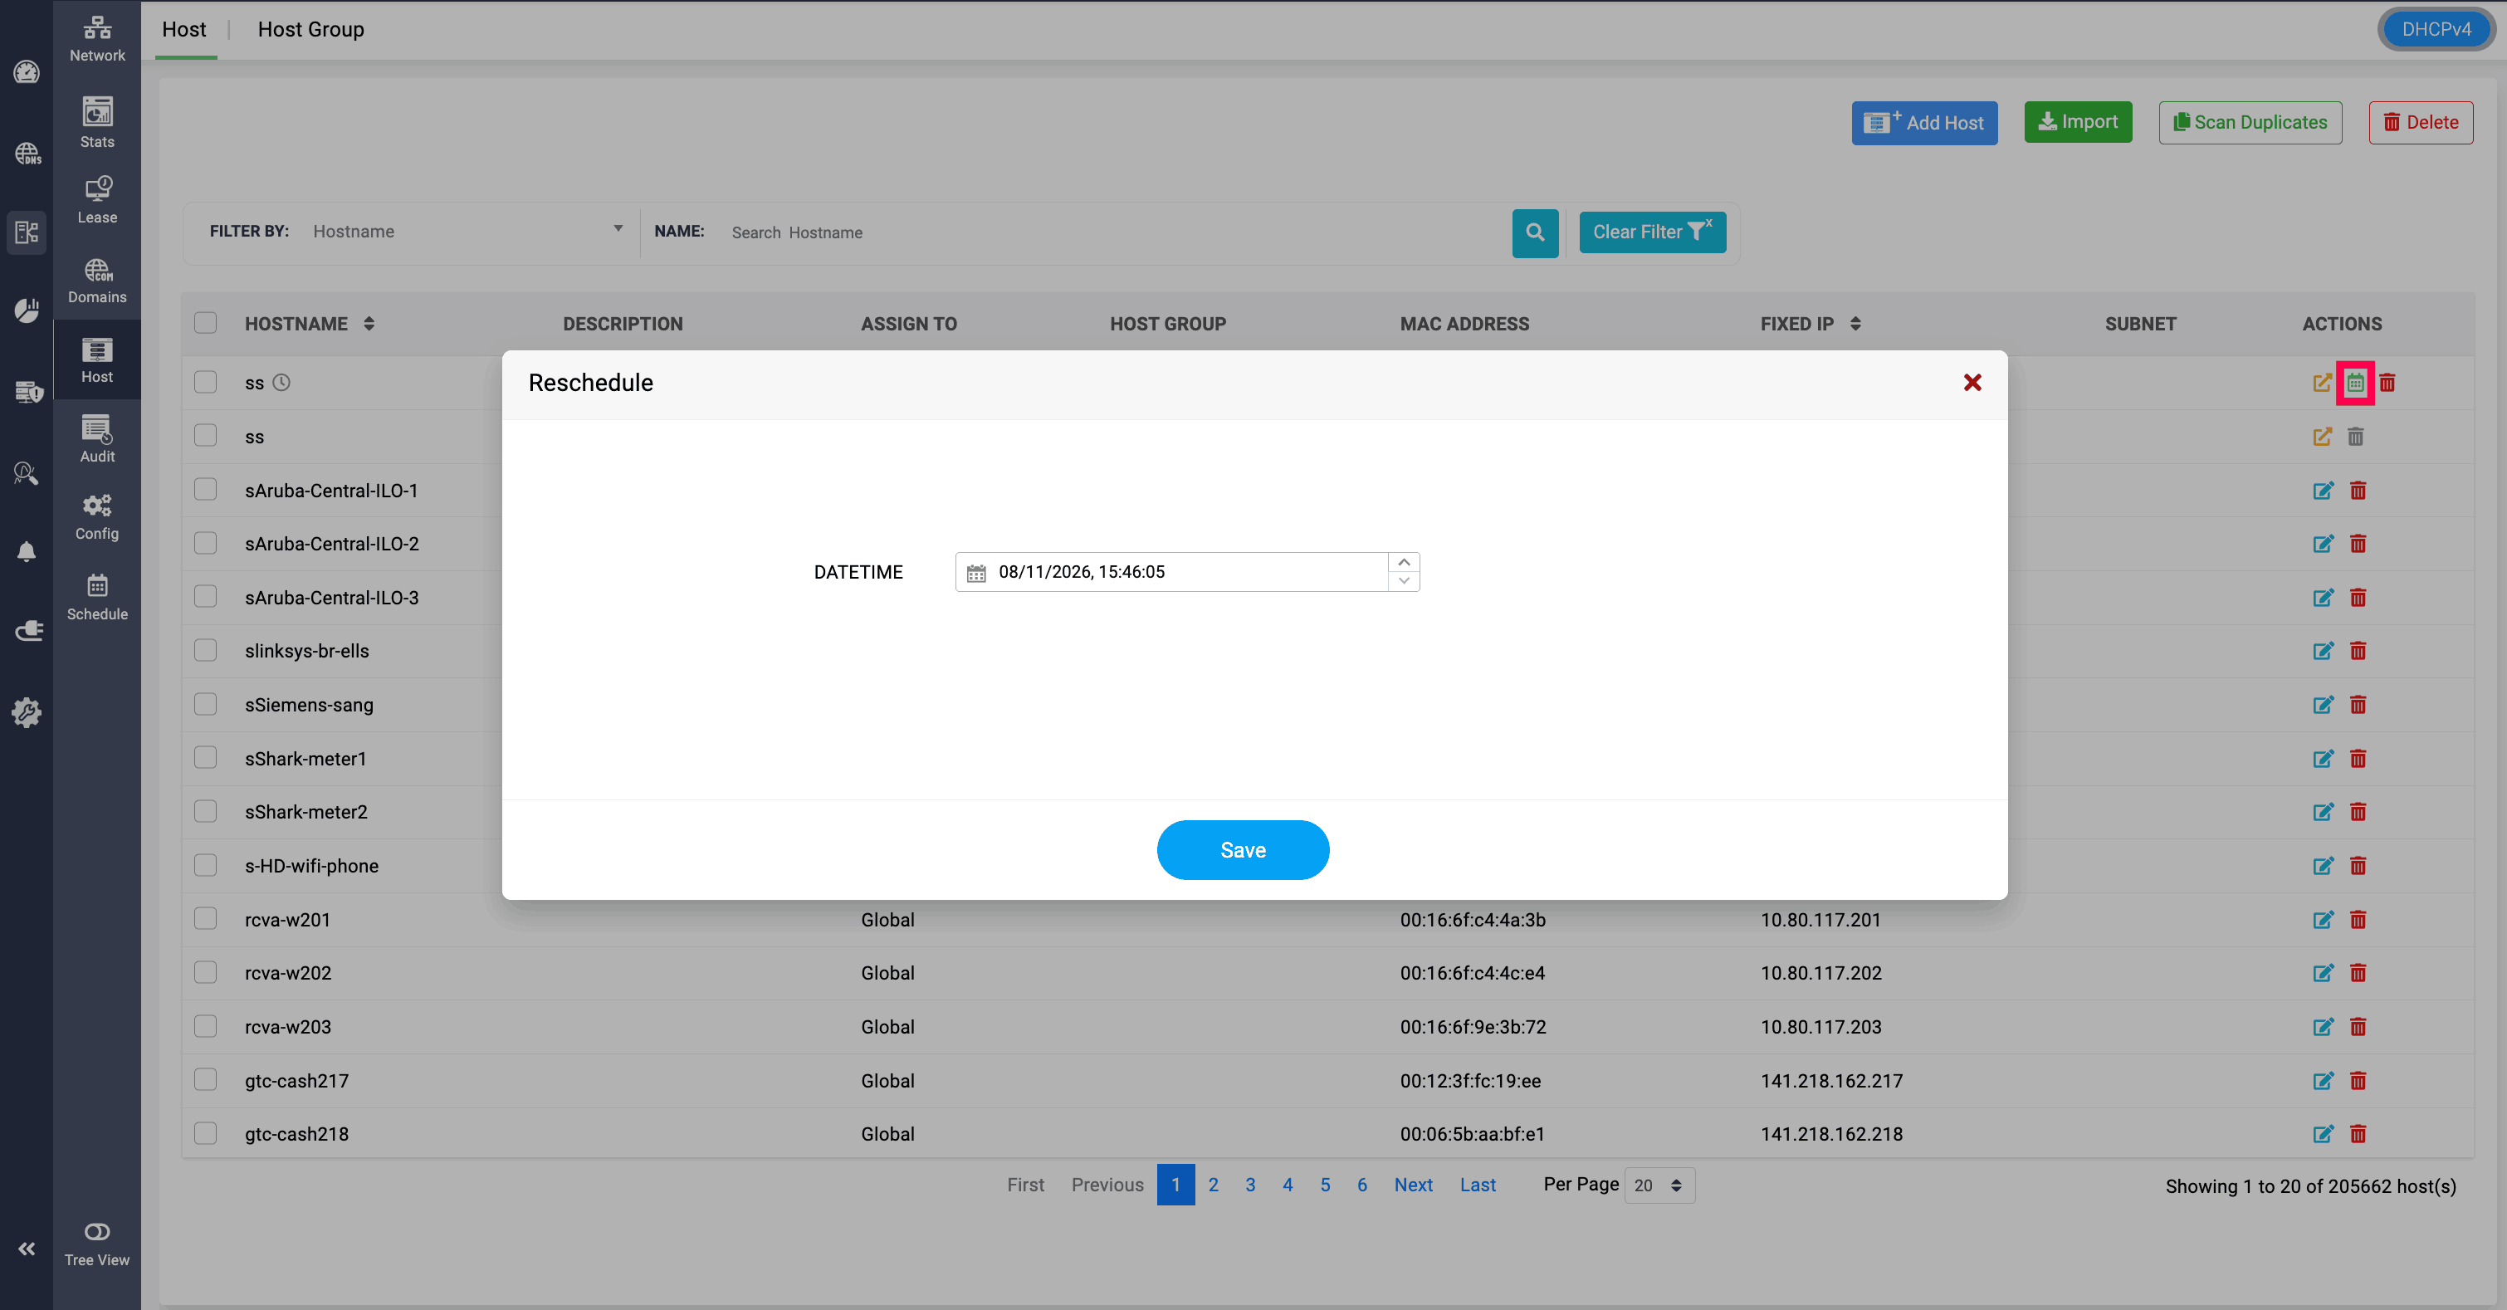
Task: Switch to the Host Group tab
Action: [x=311, y=29]
